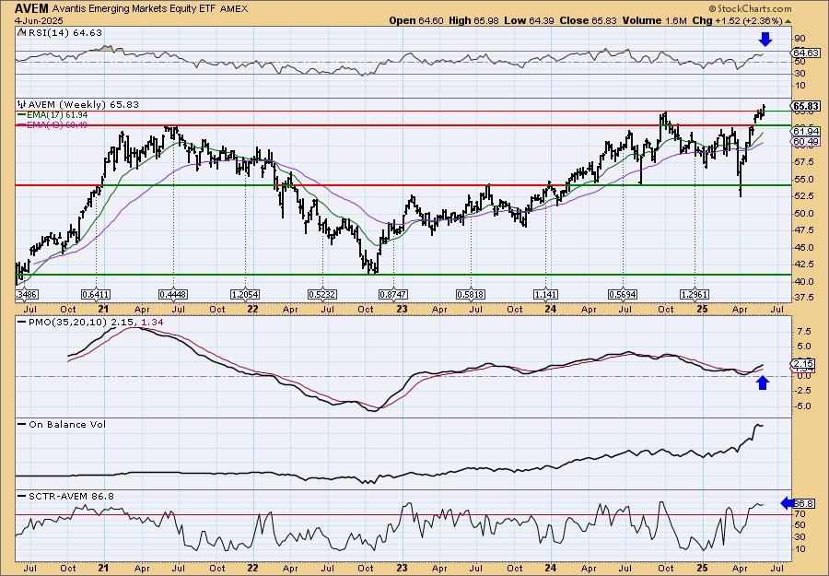
Task: Click the High 65.98 value
Action: [473, 20]
